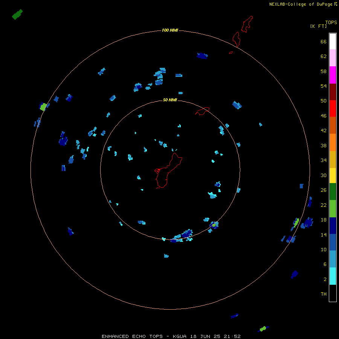339x339 pixels.
Task: Pick the cyan legend swatch
Action: click(x=333, y=276)
